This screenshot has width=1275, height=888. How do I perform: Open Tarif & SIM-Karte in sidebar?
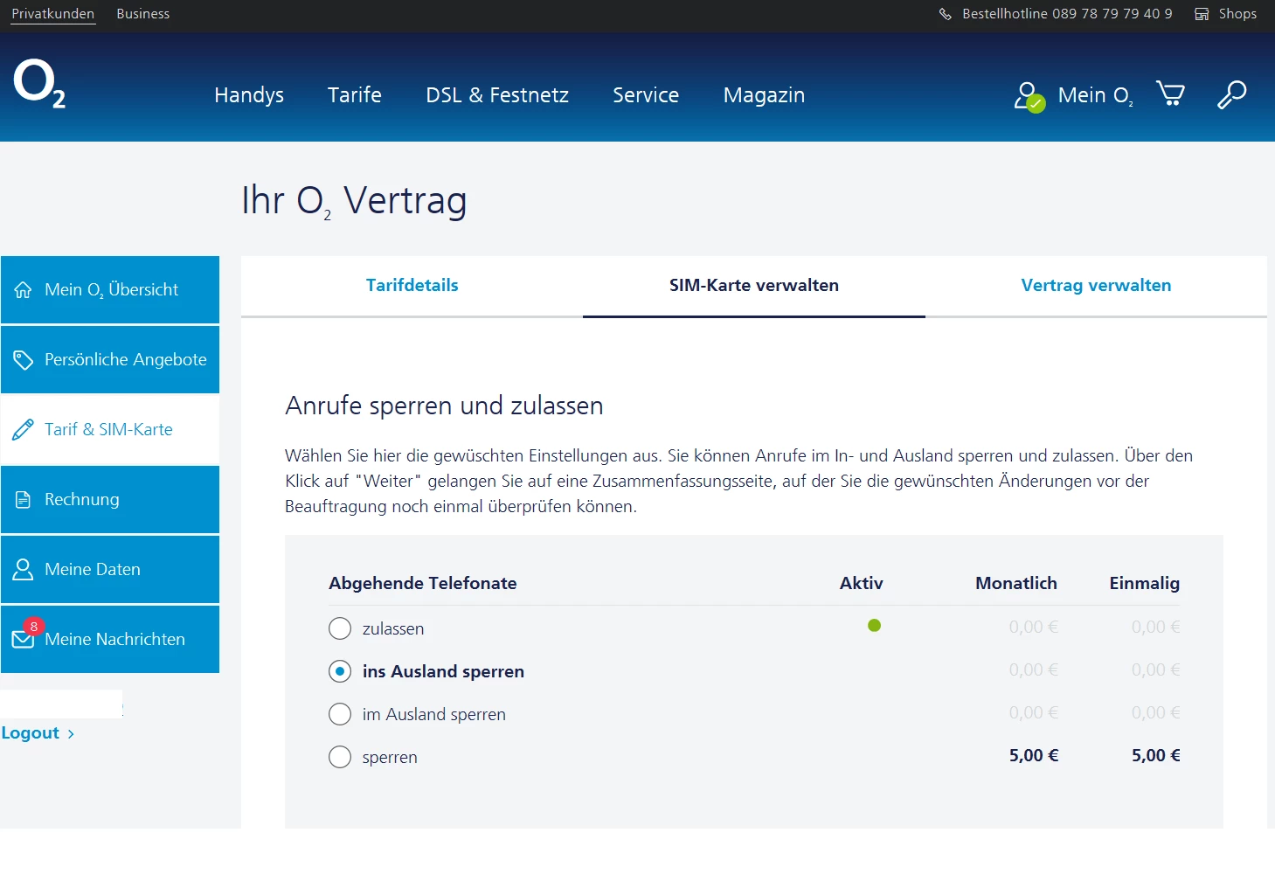coord(110,430)
